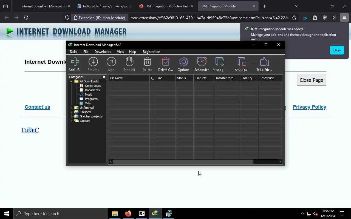Image resolution: width=351 pixels, height=219 pixels.
Task: Open Firefox downloads panel
Action: (305, 18)
